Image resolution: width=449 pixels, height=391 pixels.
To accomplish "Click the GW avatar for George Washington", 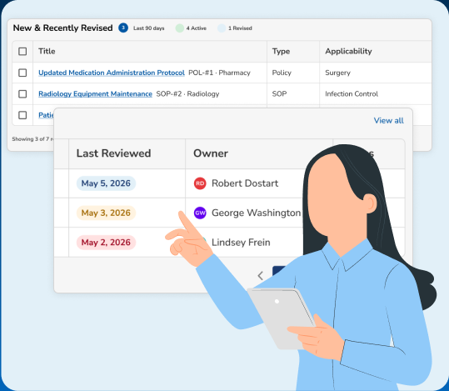I will [200, 213].
